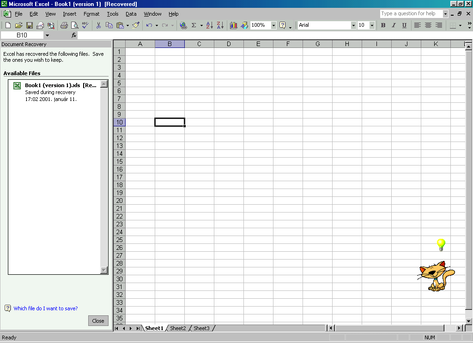Click the Open file icon
This screenshot has width=473, height=343.
click(x=18, y=25)
